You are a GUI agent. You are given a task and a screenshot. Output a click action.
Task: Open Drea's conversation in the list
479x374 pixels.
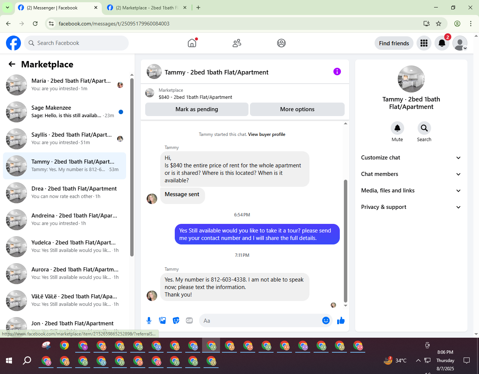tap(65, 193)
